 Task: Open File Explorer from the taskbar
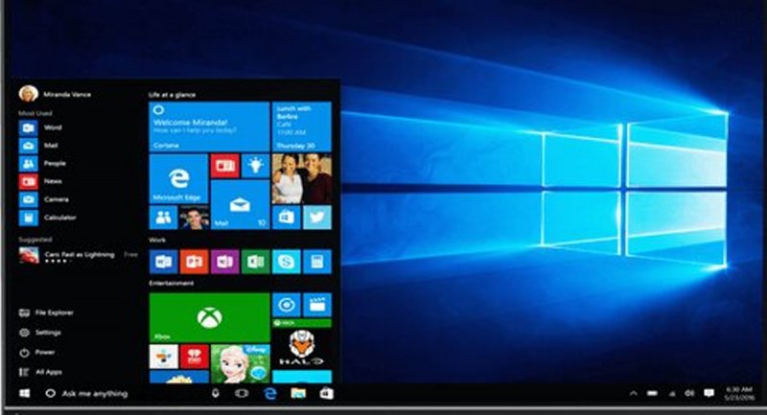[298, 394]
